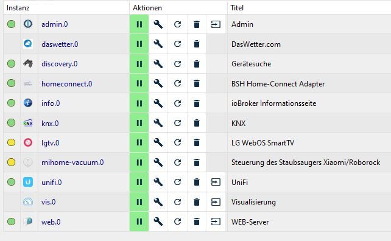Open the admin.0 web link icon
Viewport: 391px width, 241px height.
click(x=216, y=24)
